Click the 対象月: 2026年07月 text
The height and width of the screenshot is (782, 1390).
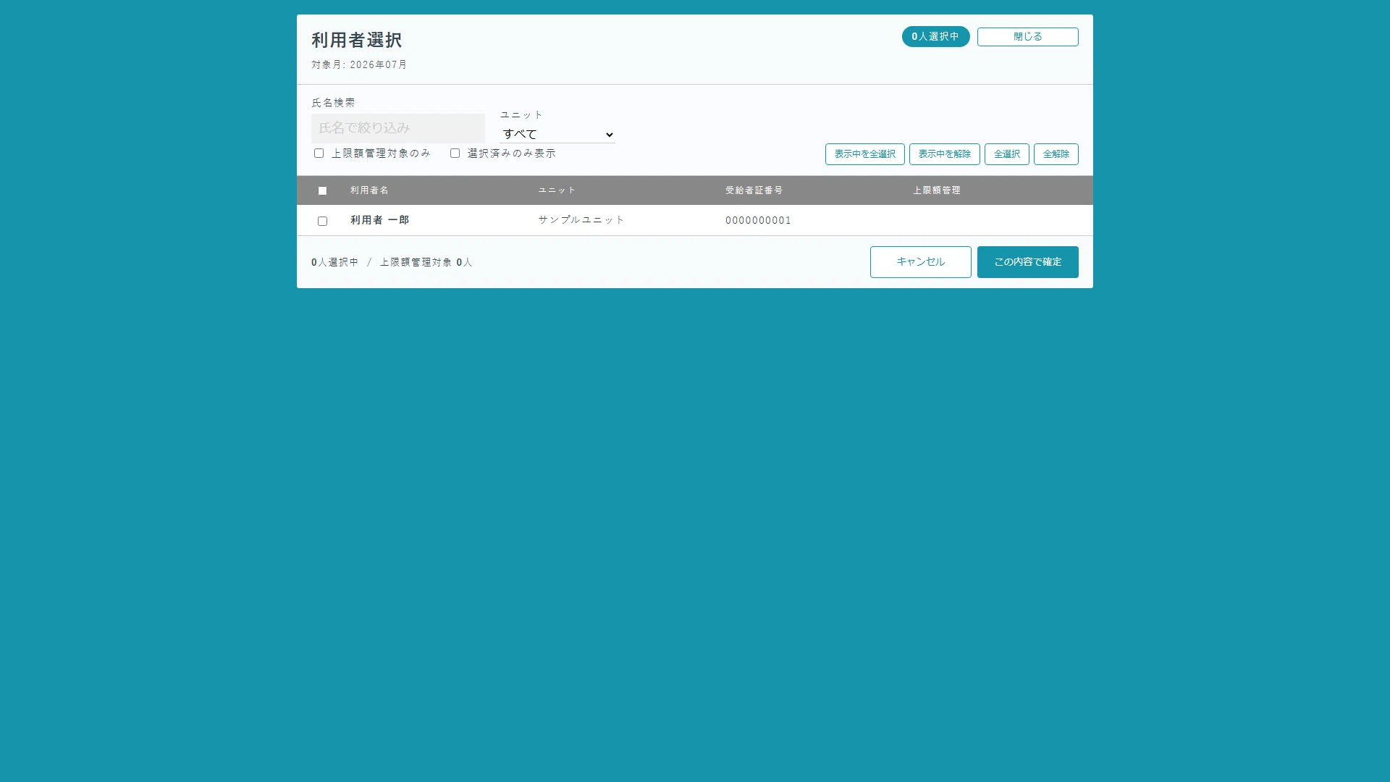pyautogui.click(x=359, y=65)
